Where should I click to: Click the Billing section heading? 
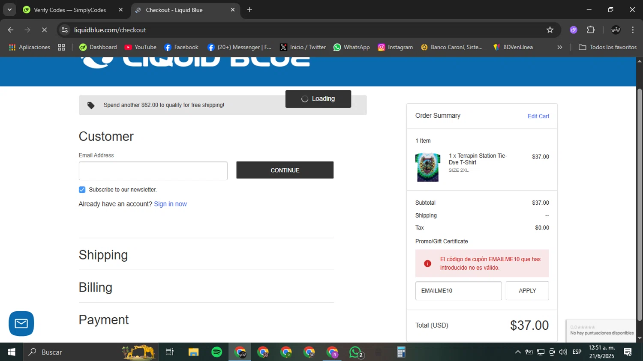point(96,287)
